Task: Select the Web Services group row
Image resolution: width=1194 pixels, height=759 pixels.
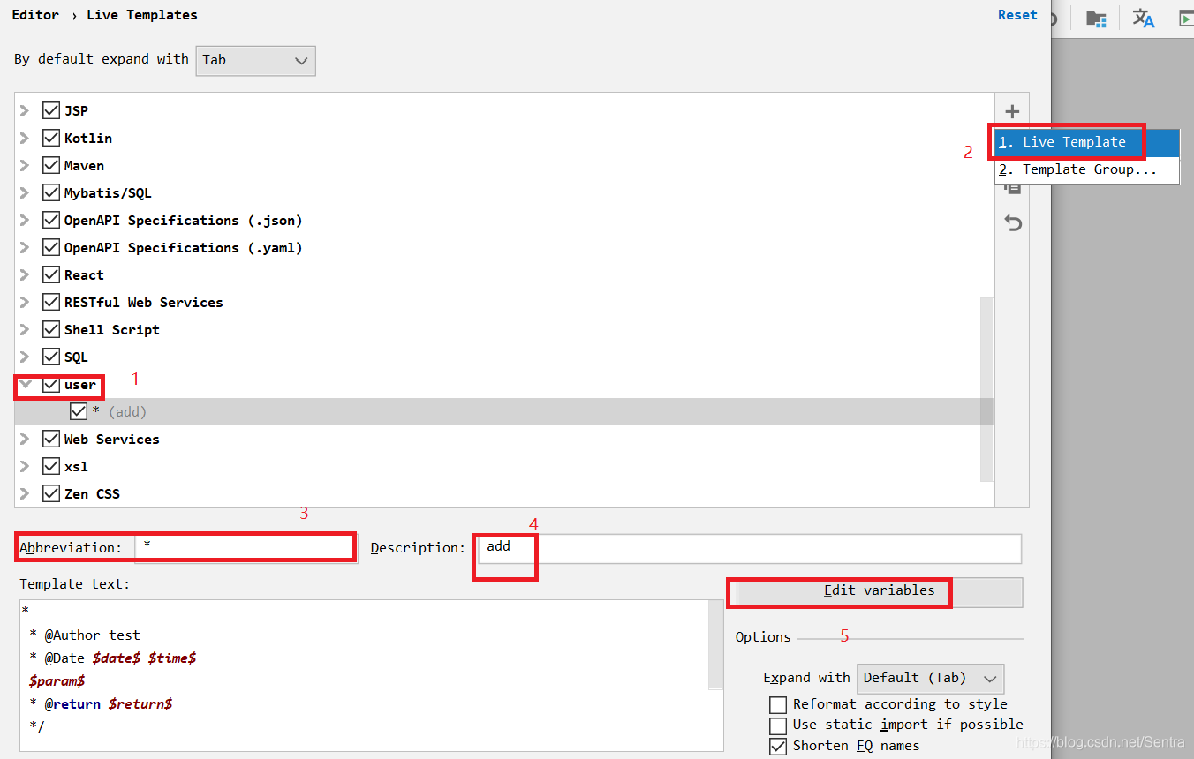Action: [504, 439]
